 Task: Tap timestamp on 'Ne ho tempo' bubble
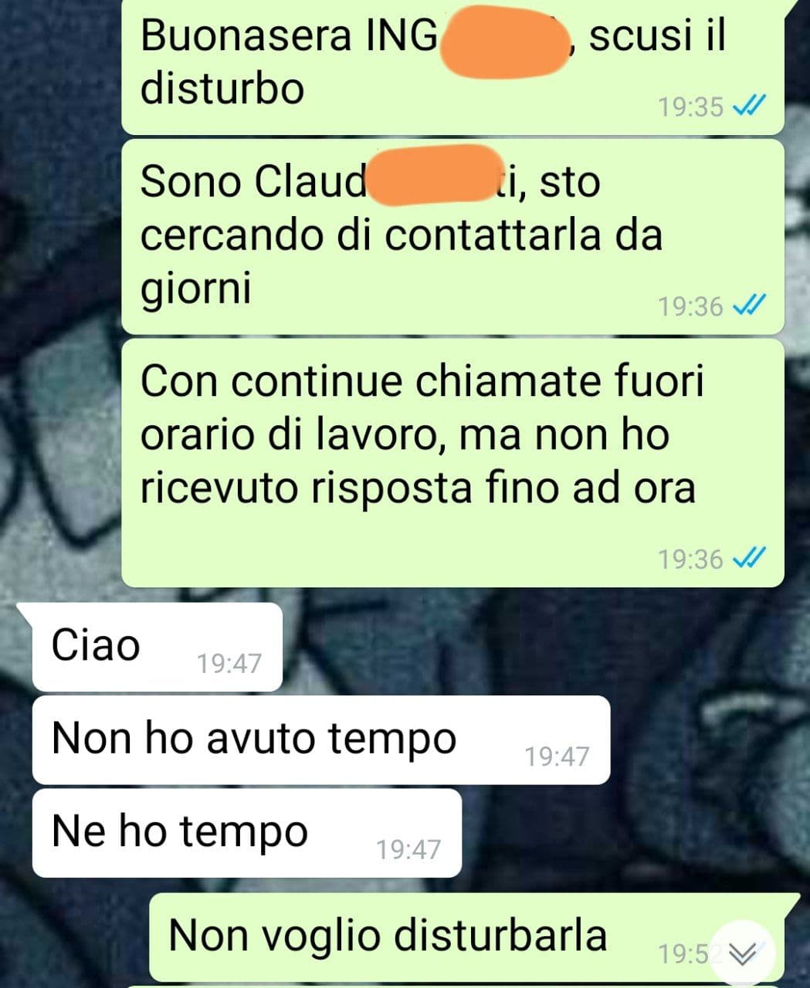point(408,850)
